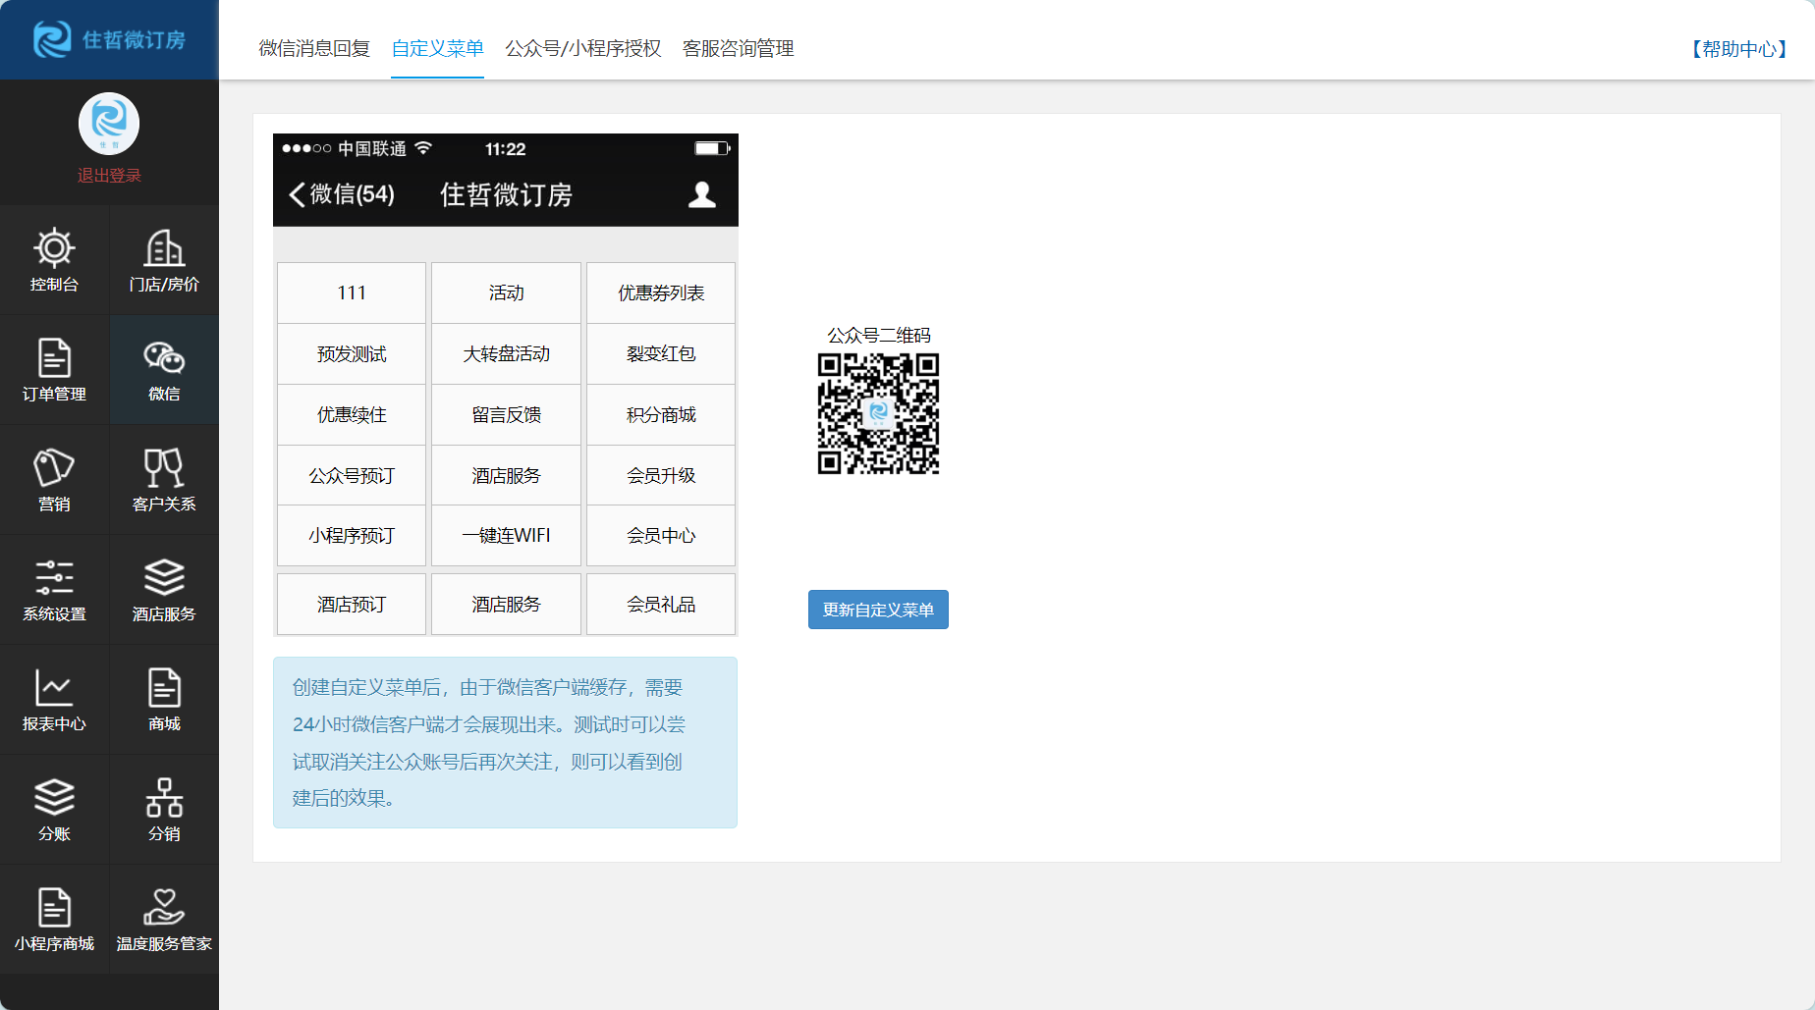This screenshot has height=1010, width=1815.
Task: Select the 活动 menu cell
Action: [506, 292]
